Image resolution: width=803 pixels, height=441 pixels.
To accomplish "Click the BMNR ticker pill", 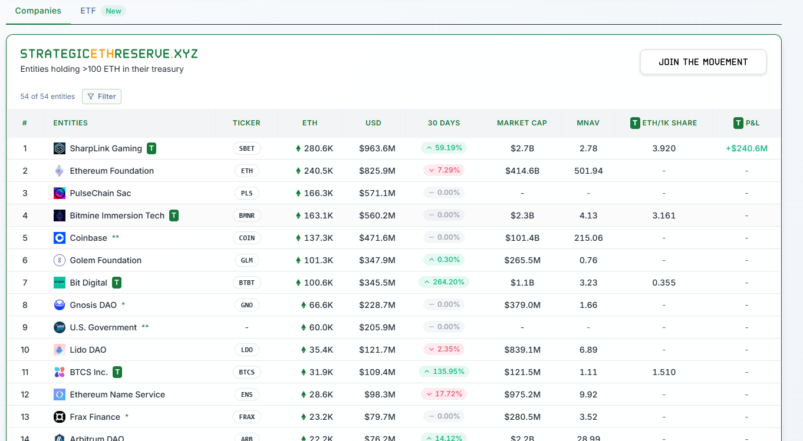I will pos(247,215).
